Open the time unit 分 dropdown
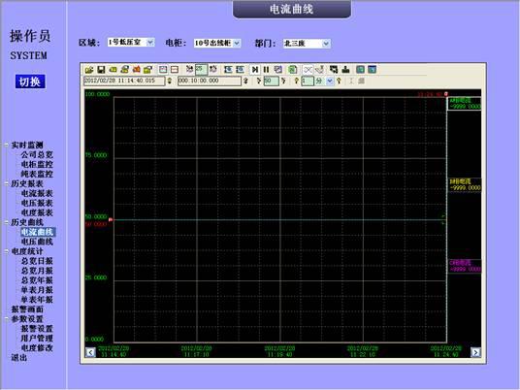 (x=330, y=81)
